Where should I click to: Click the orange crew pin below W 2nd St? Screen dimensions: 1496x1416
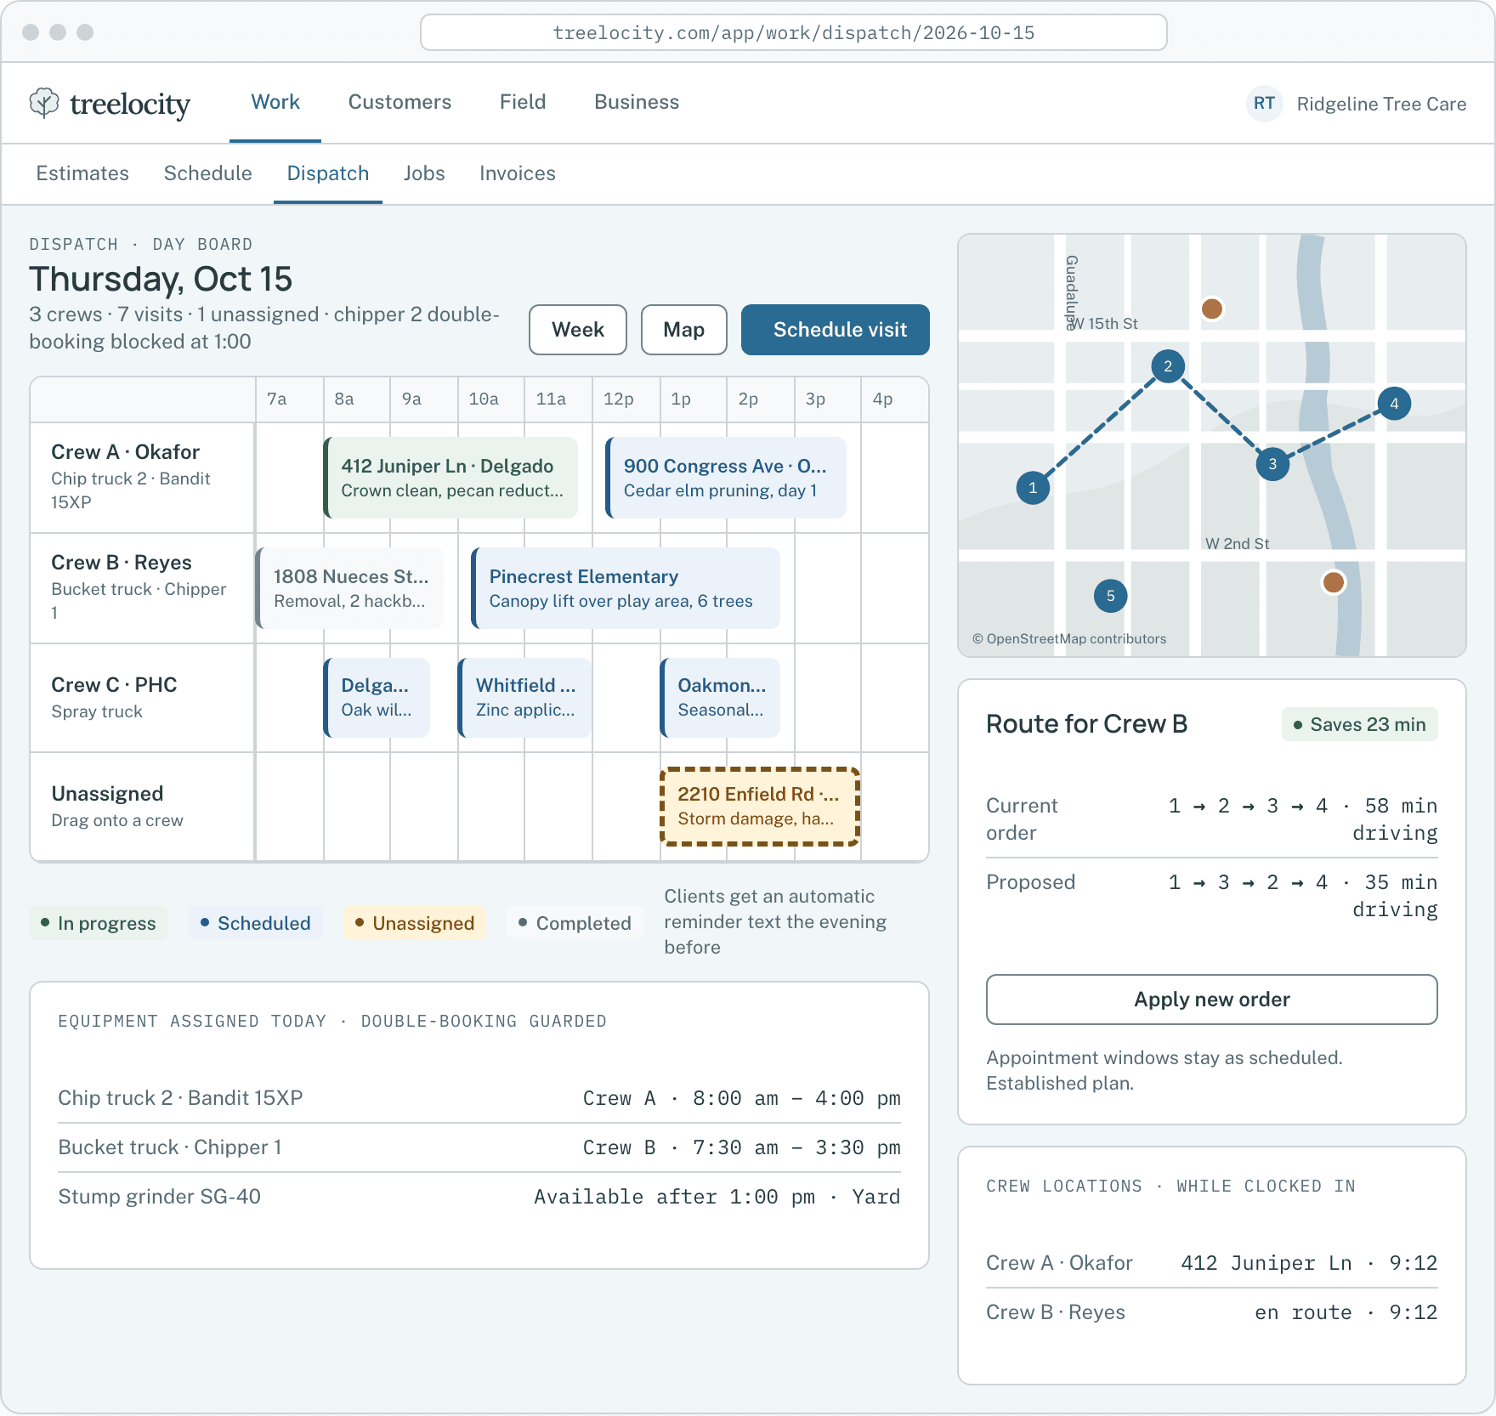[x=1334, y=582]
